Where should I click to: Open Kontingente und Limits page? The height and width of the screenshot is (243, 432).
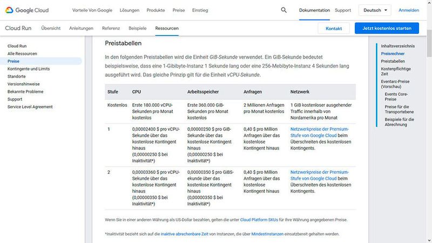(29, 69)
